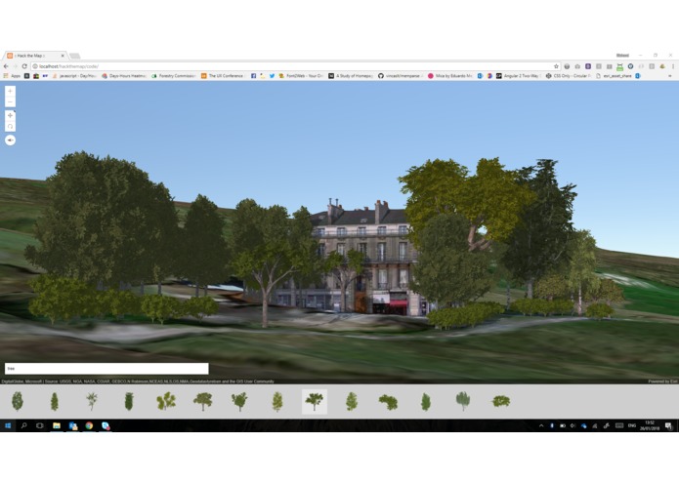The height and width of the screenshot is (482, 679).
Task: Switch to the Hack the Map tab
Action: click(x=33, y=56)
